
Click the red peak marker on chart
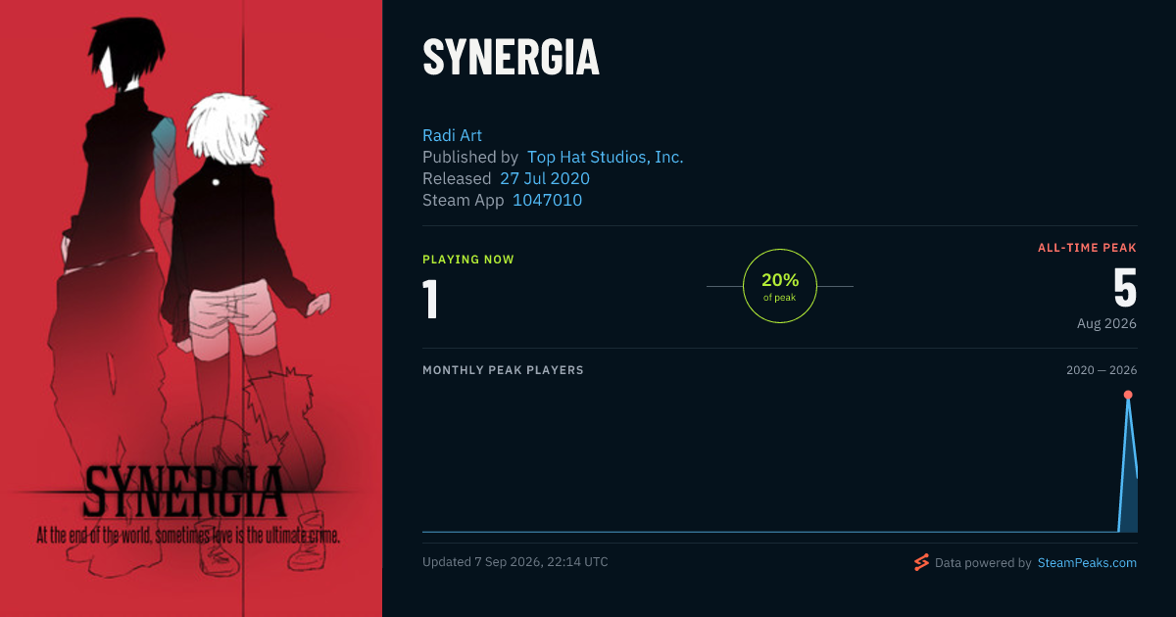pyautogui.click(x=1128, y=395)
